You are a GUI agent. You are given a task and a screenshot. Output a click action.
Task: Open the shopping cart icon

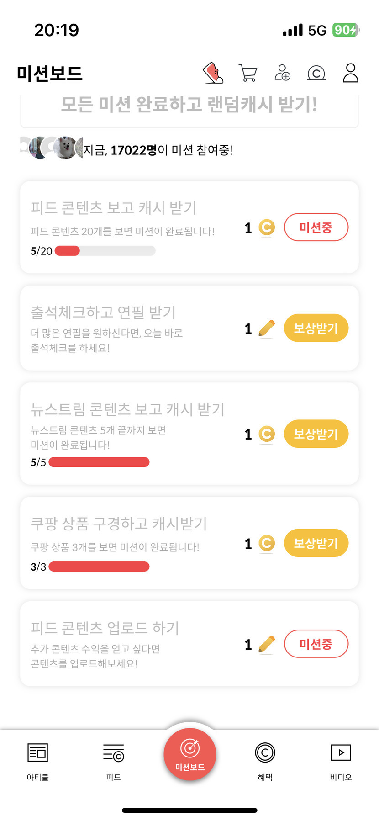248,73
